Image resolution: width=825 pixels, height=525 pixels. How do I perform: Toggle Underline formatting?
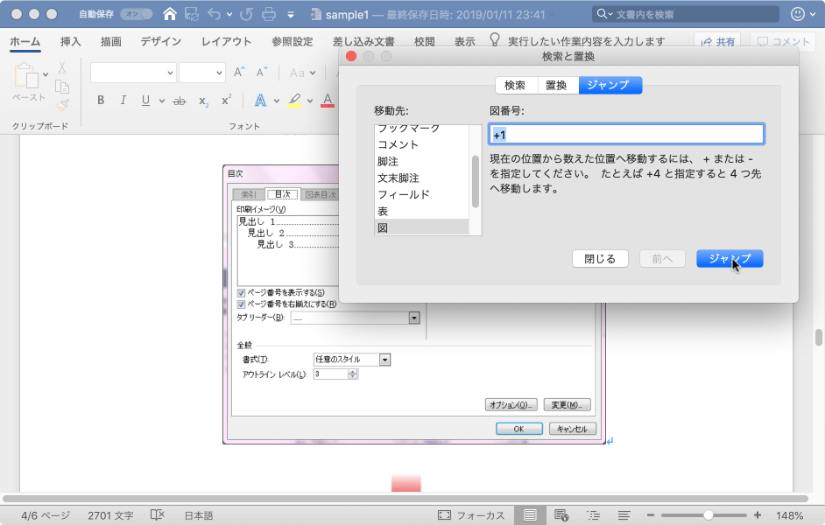pyautogui.click(x=145, y=100)
